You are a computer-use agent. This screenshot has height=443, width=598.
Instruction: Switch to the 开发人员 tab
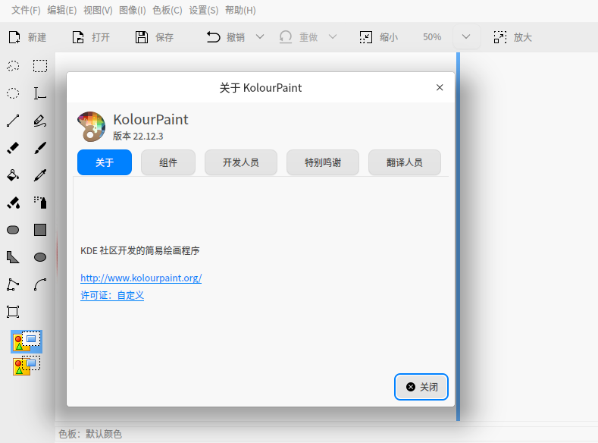(241, 162)
